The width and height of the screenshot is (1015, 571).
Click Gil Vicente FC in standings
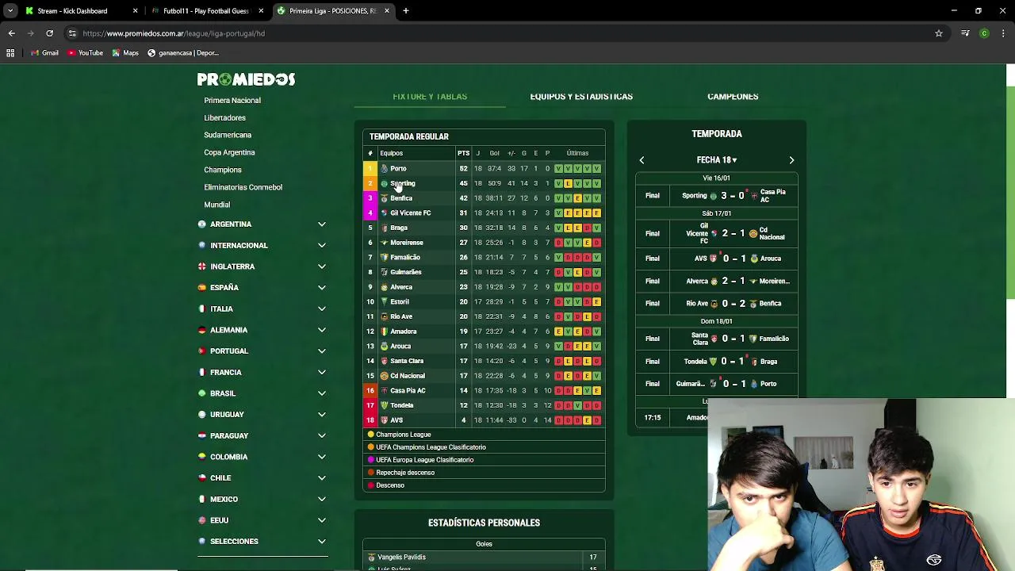[x=411, y=213]
